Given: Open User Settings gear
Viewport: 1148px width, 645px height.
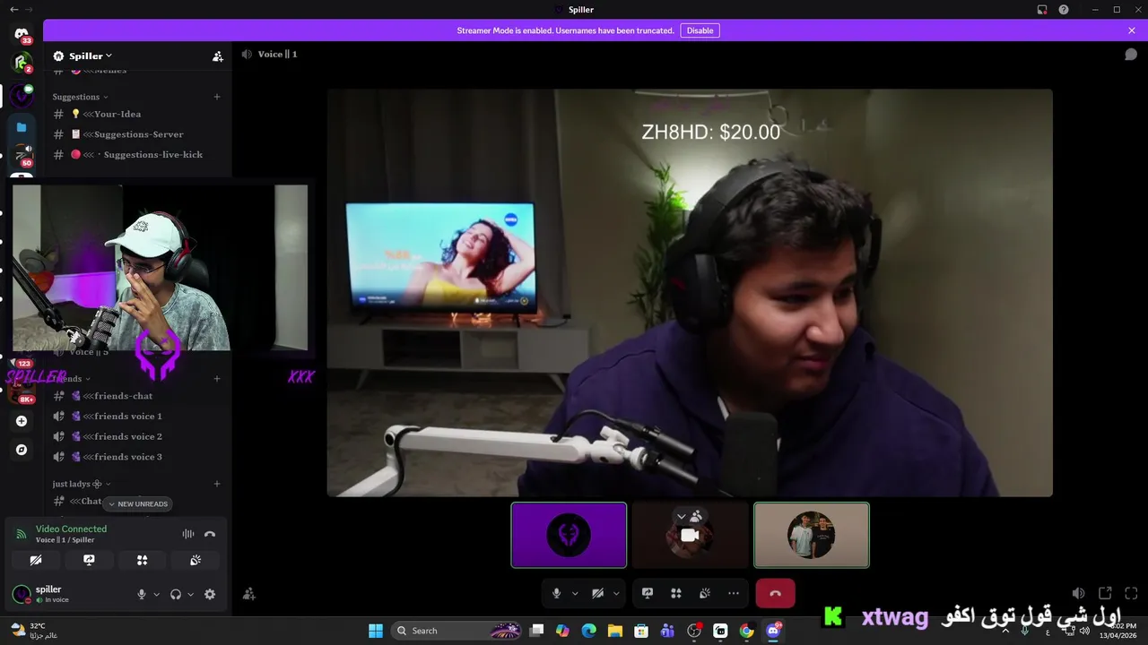Looking at the screenshot, I should coord(210,594).
